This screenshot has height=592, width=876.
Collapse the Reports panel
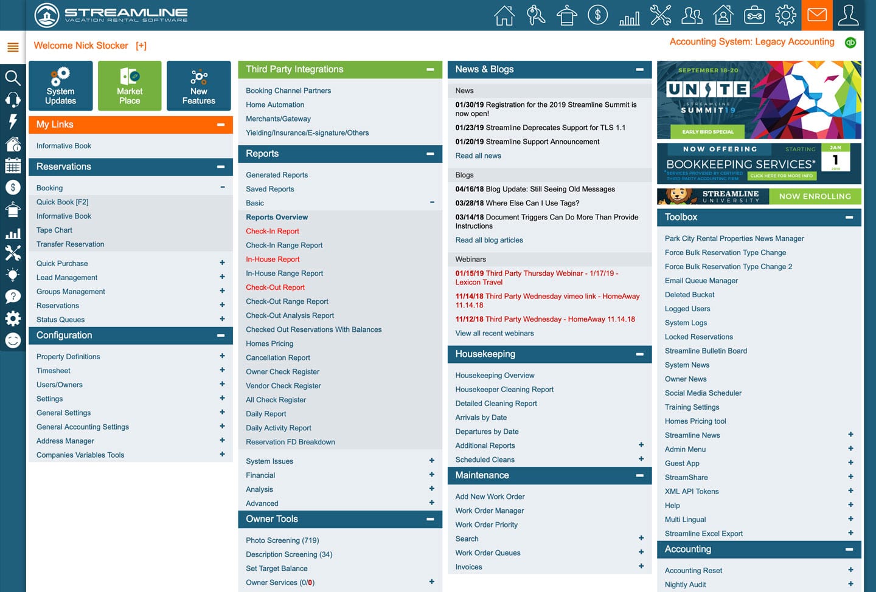pyautogui.click(x=432, y=153)
